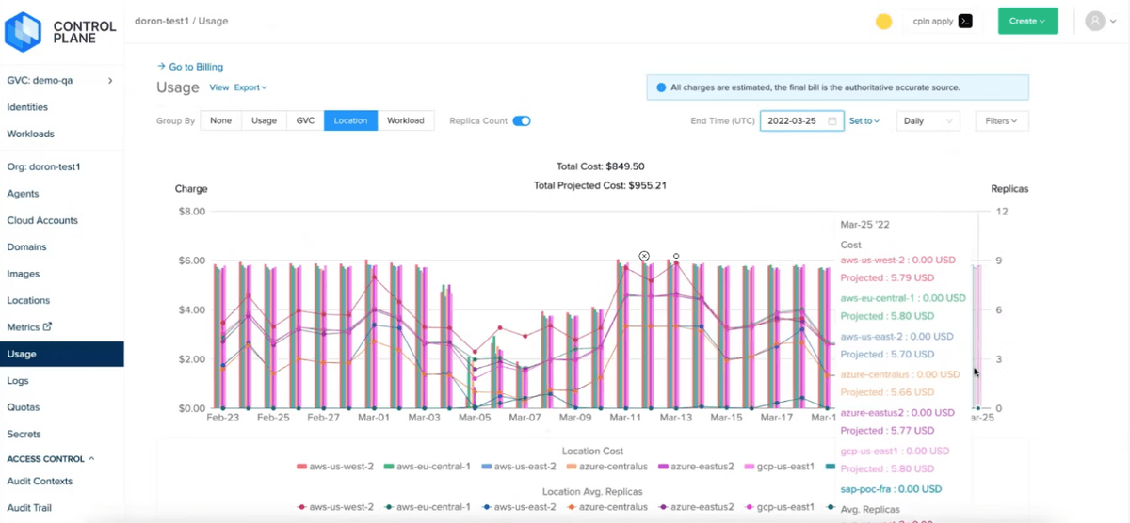Open the cpln apply terminal icon
Image resolution: width=1130 pixels, height=523 pixels.
tap(965, 21)
